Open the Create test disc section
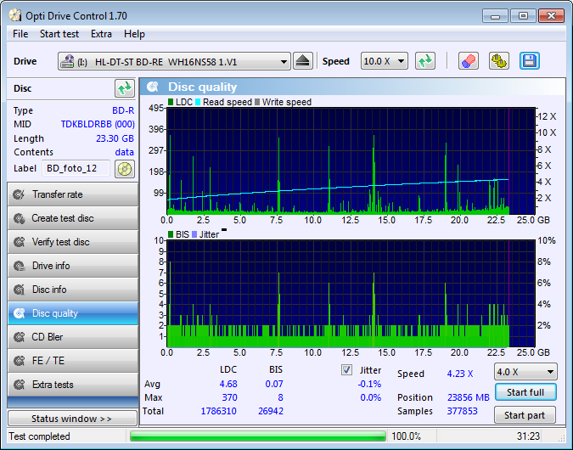Screen dimensions: 573x450 click(x=73, y=218)
